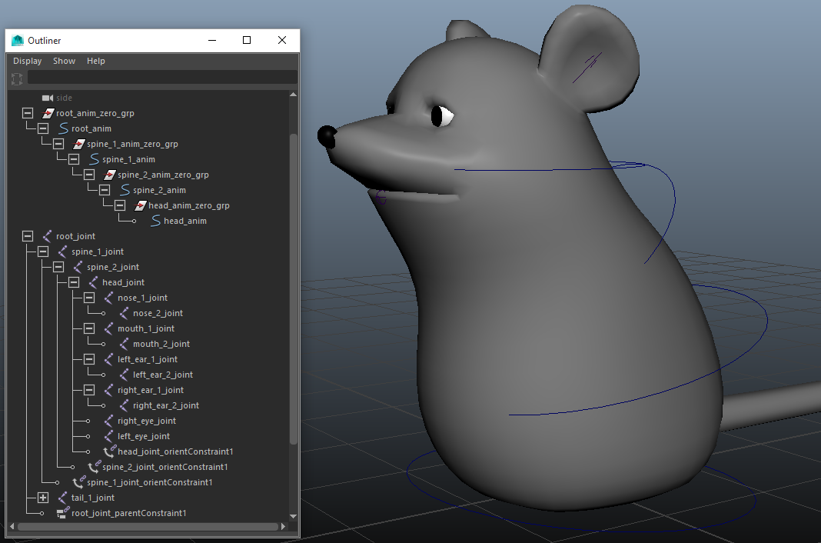Click the filter icon left of search field
This screenshot has width=821, height=543.
pos(17,78)
